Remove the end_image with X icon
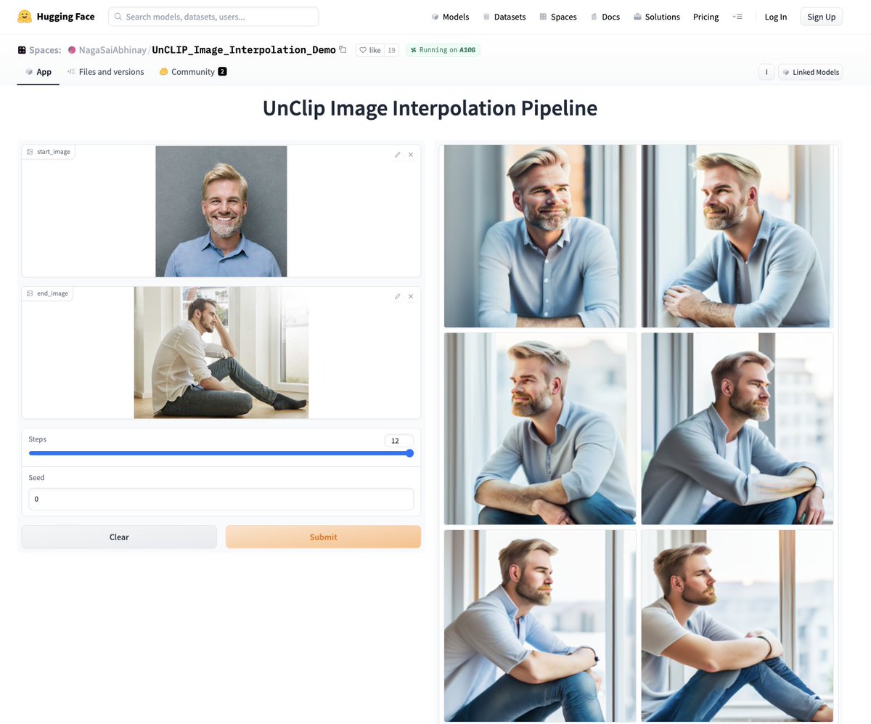Screen dimensions: 871x724 coord(411,296)
